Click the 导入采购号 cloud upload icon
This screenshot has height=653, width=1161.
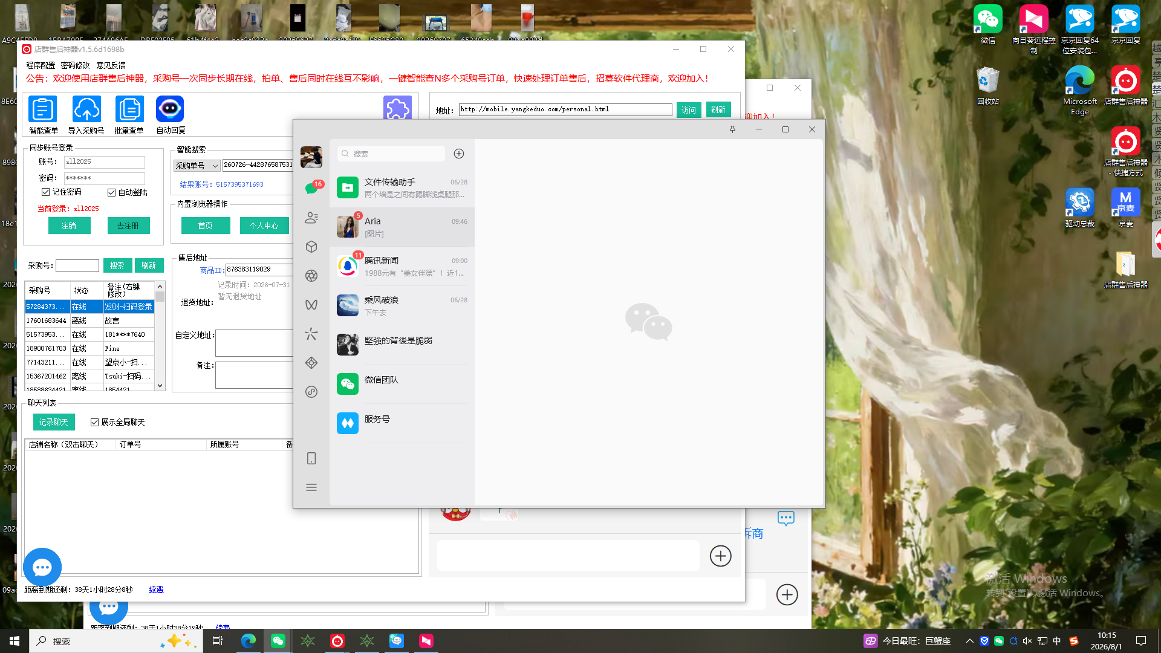coord(86,109)
